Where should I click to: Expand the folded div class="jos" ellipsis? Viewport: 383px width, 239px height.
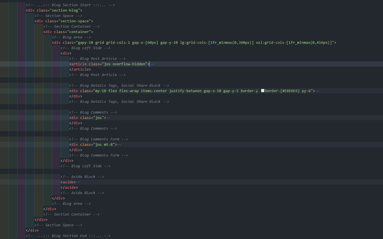click(x=109, y=118)
